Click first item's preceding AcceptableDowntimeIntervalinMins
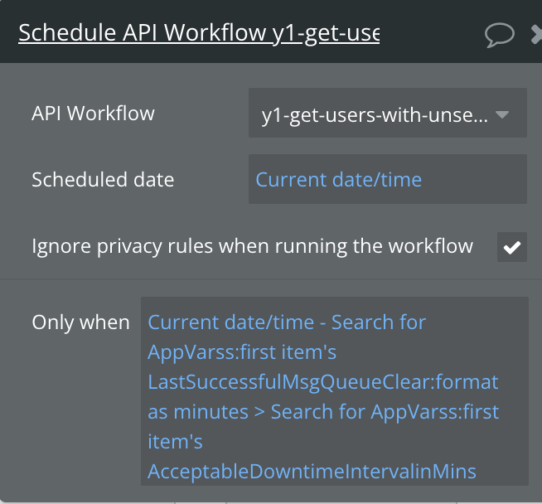Image resolution: width=542 pixels, height=504 pixels. [x=176, y=441]
